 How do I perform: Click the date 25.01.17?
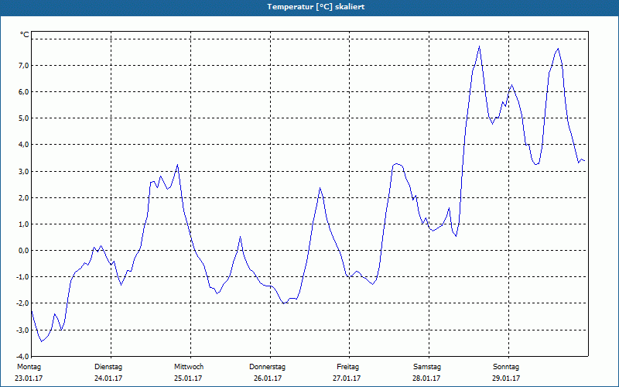[188, 378]
